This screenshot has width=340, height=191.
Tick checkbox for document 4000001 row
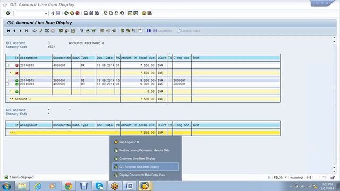pos(7,65)
